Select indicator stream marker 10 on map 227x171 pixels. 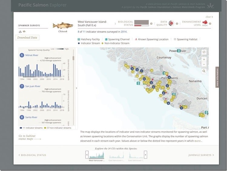[x=153, y=87]
